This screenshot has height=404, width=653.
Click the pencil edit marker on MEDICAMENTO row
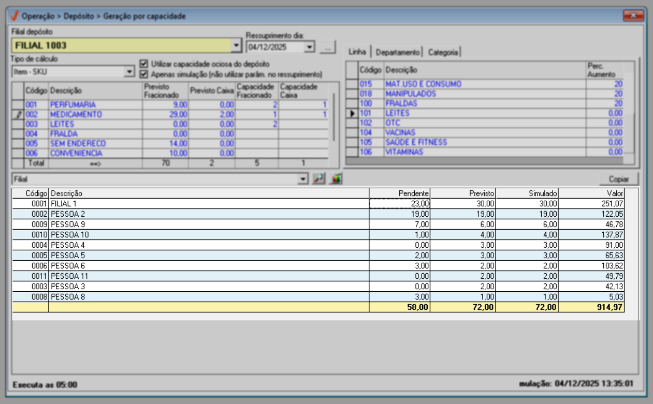coord(18,115)
